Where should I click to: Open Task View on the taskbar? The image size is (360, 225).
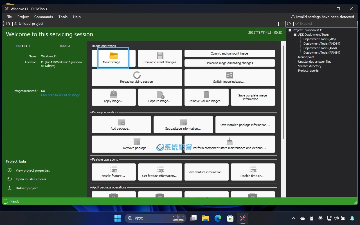click(x=193, y=218)
